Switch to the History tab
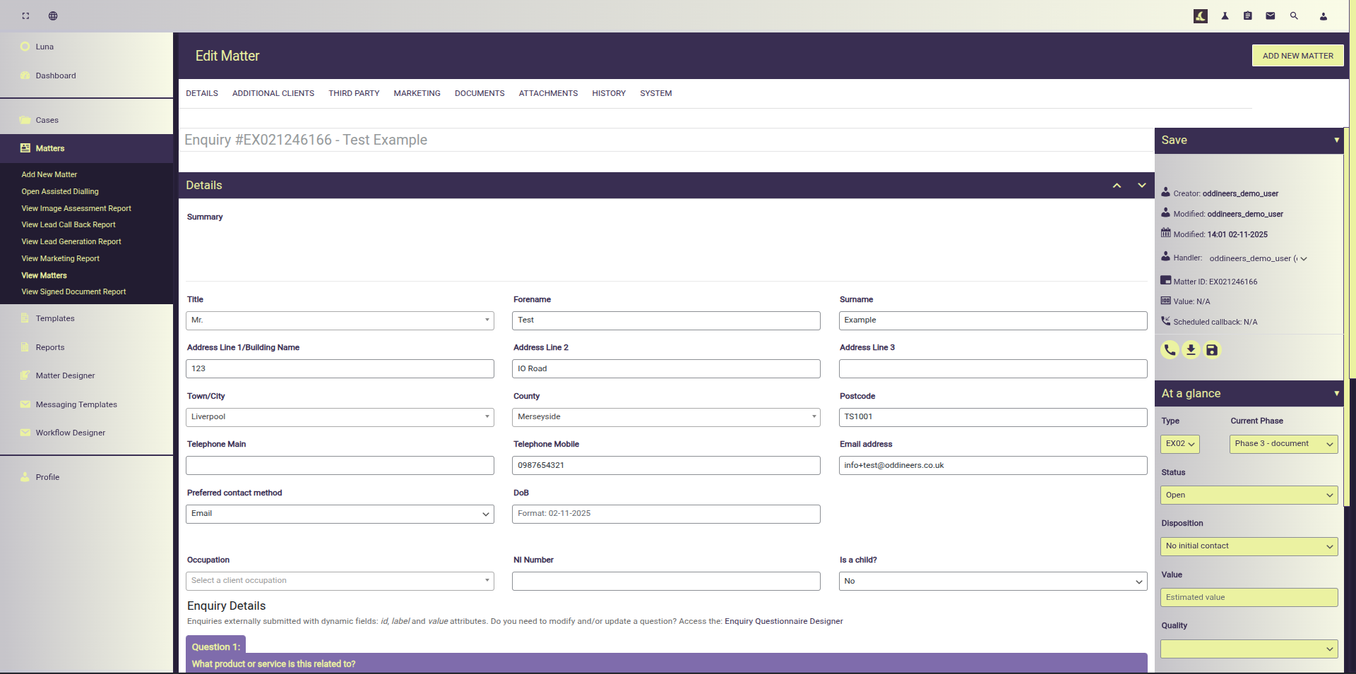 click(609, 93)
